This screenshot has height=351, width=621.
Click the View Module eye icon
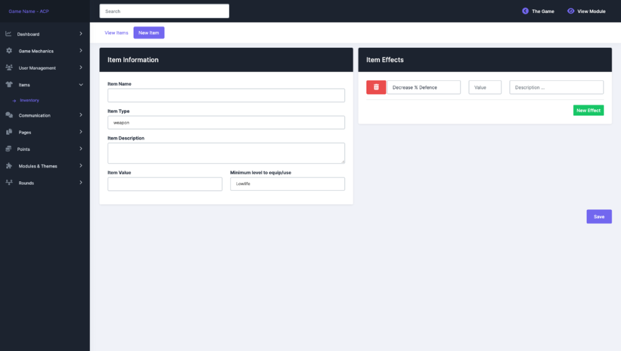click(571, 11)
